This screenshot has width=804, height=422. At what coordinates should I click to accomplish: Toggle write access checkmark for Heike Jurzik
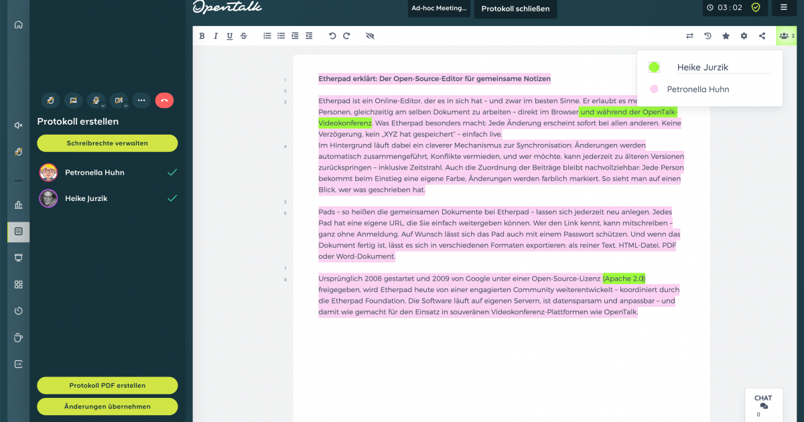click(173, 198)
